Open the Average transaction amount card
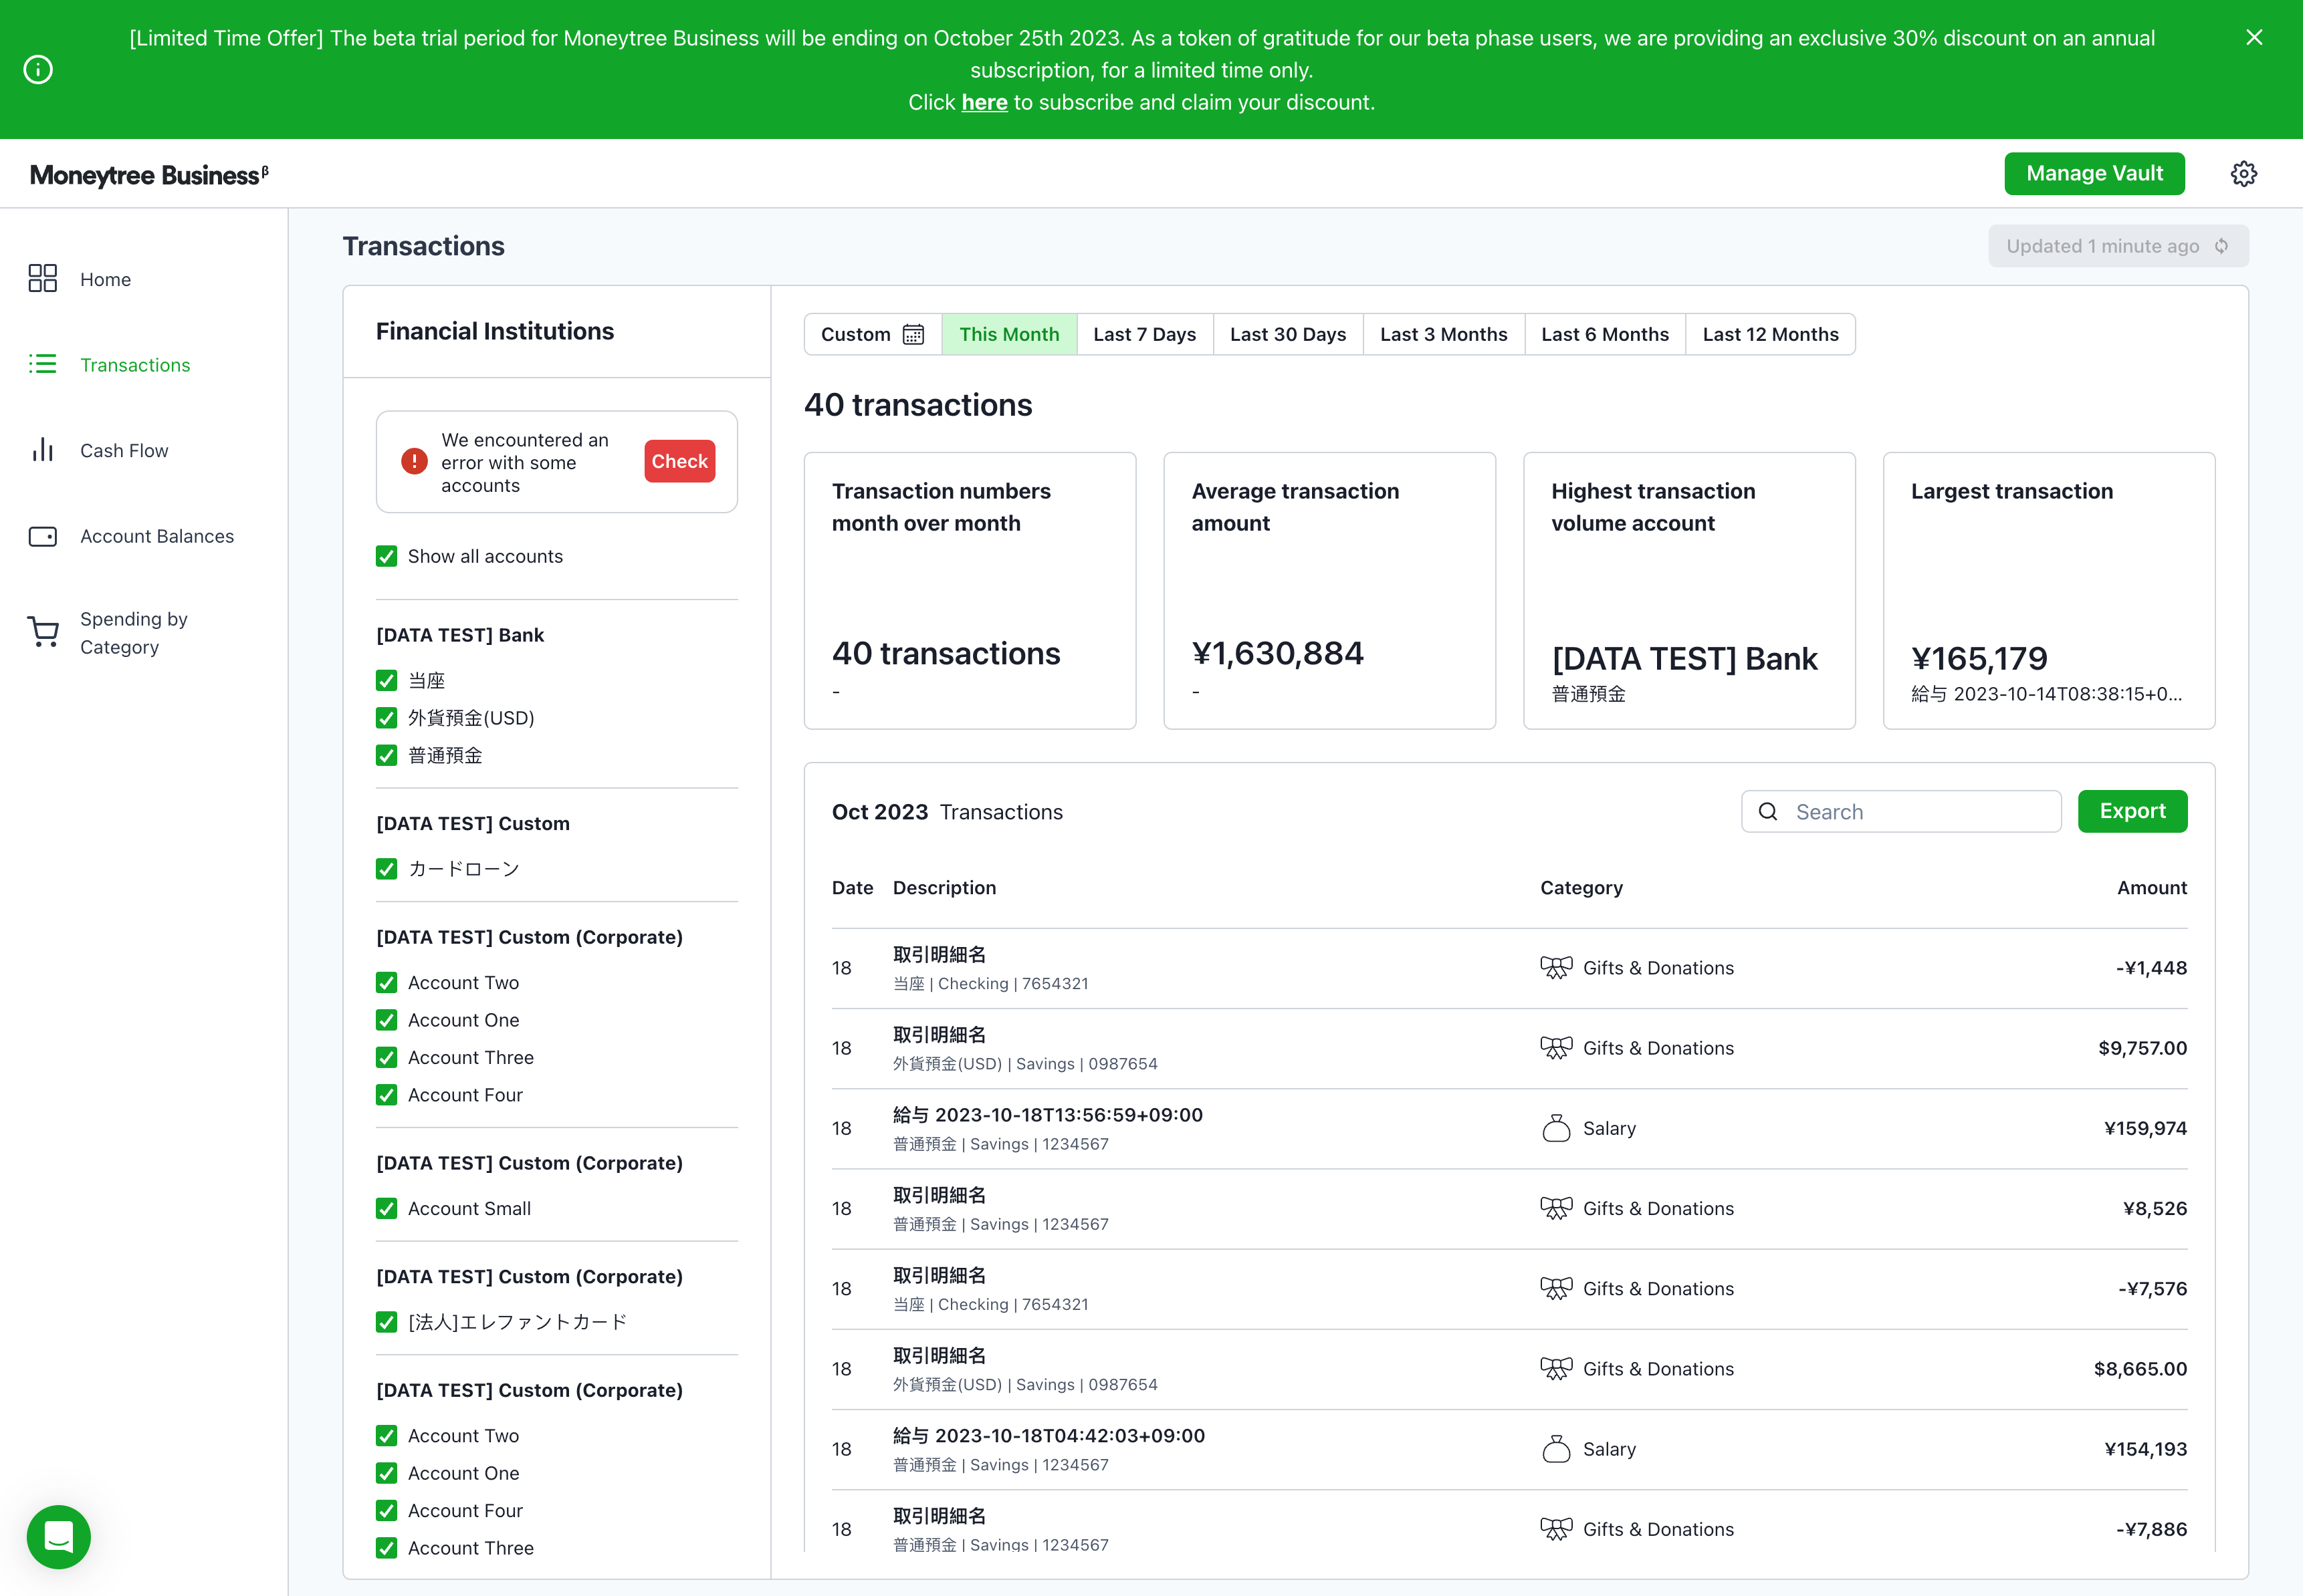 coord(1329,590)
